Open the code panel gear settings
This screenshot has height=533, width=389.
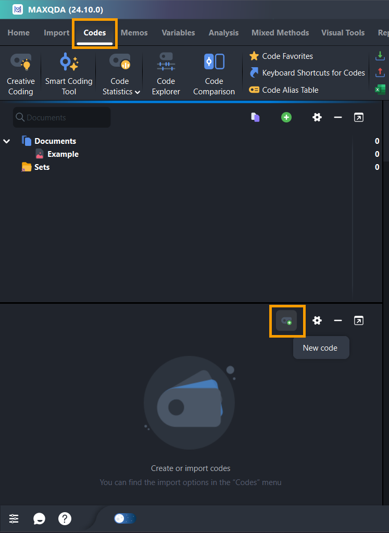[317, 320]
